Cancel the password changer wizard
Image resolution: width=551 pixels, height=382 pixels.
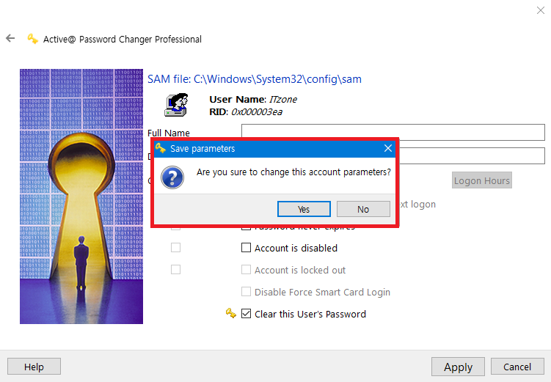coord(517,367)
